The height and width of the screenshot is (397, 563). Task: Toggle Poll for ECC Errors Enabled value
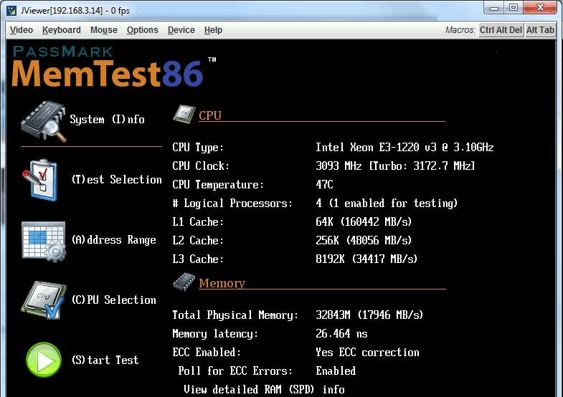click(336, 370)
